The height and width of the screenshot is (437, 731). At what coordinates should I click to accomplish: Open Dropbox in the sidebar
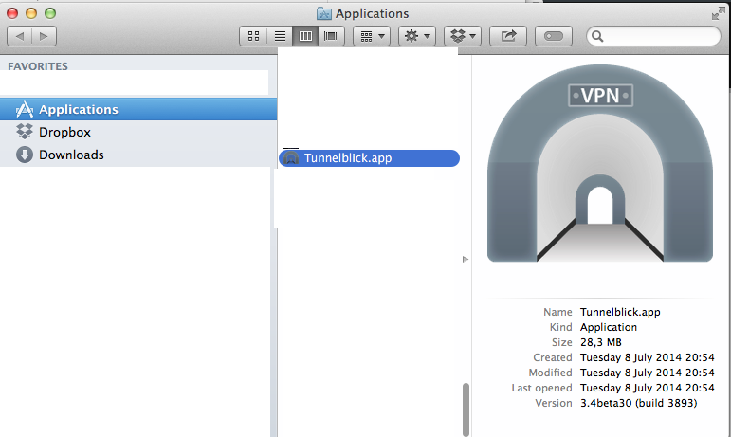pyautogui.click(x=138, y=132)
